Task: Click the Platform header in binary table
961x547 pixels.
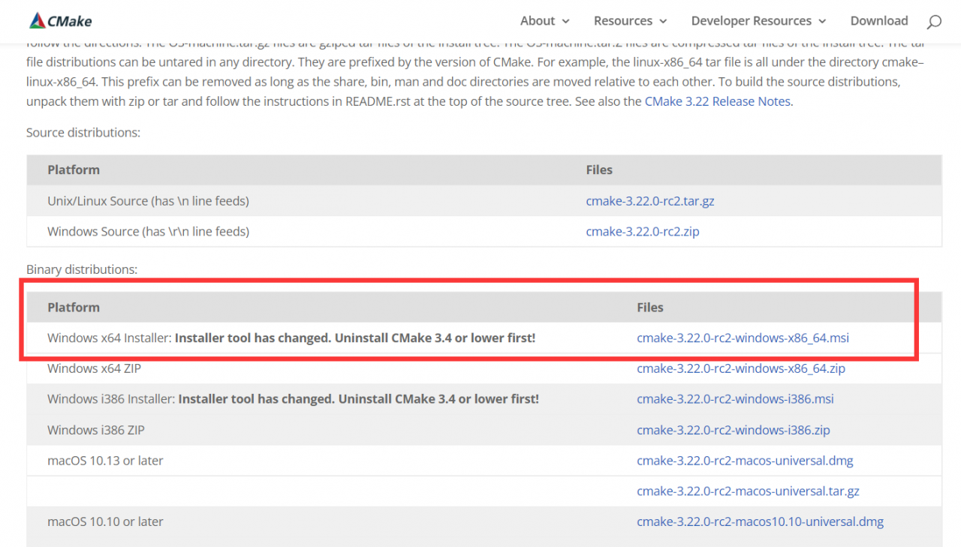Action: (74, 308)
